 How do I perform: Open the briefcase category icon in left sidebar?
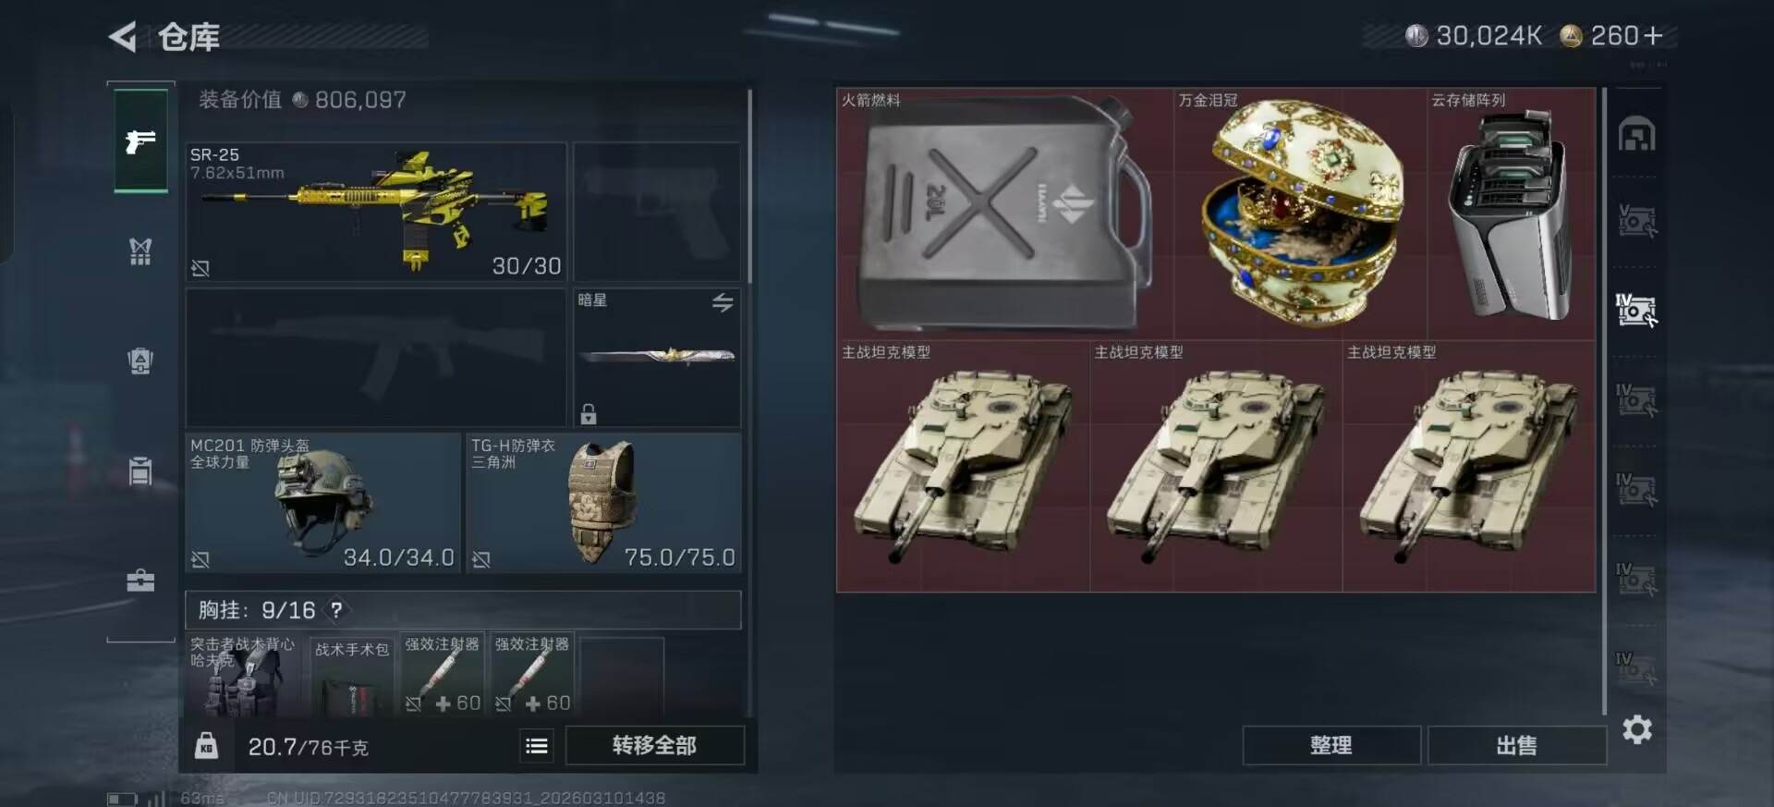click(x=140, y=581)
